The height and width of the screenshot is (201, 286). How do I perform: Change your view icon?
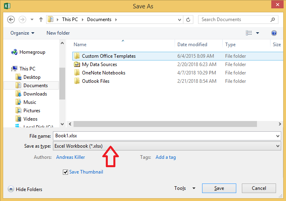[249, 33]
